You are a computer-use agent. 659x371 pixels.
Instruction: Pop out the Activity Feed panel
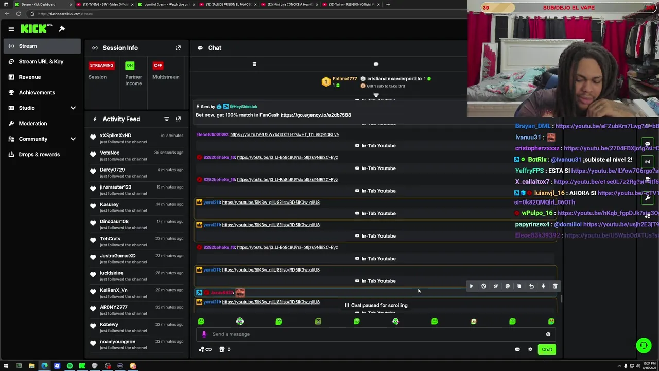pyautogui.click(x=178, y=119)
